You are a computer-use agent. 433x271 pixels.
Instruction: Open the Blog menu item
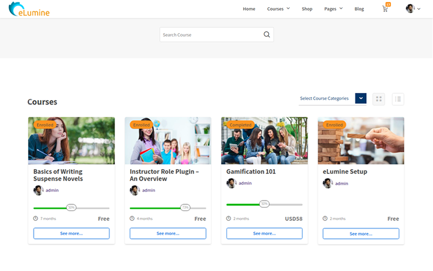[359, 9]
